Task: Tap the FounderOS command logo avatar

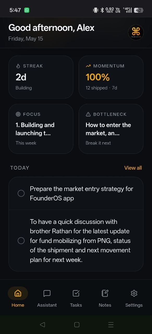Action: (x=136, y=32)
